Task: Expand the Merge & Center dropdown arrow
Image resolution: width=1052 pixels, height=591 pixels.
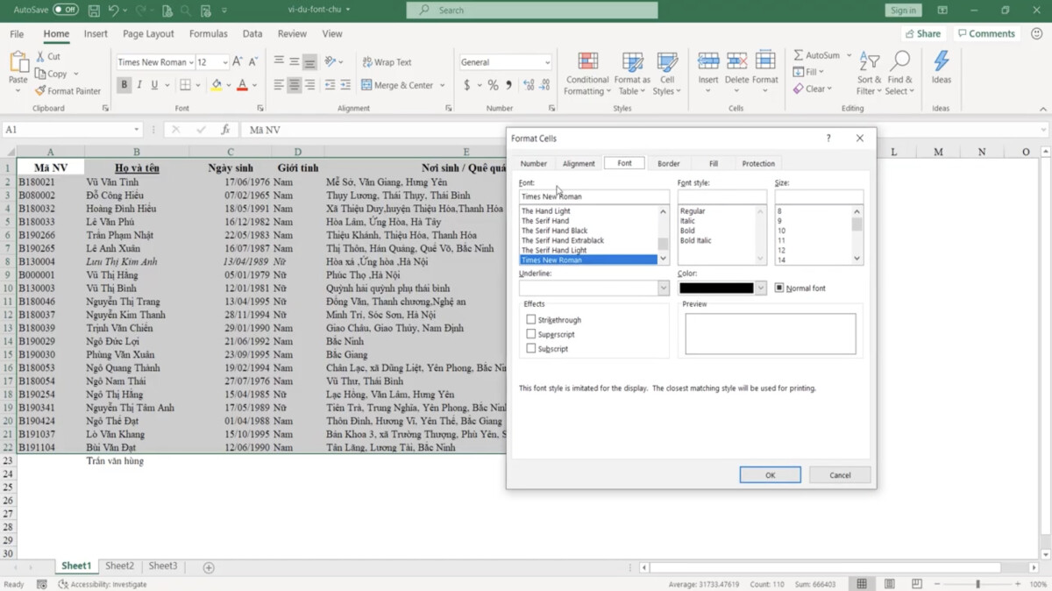Action: point(442,85)
